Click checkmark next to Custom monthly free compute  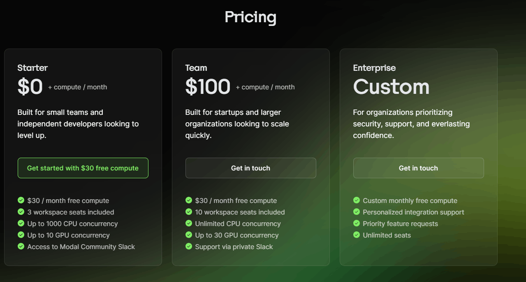click(x=357, y=200)
